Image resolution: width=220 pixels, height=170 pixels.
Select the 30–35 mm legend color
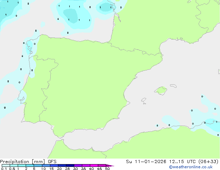pos(78,165)
